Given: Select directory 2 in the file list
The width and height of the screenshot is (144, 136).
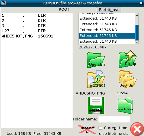Looking at the screenshot, I should [37, 20].
